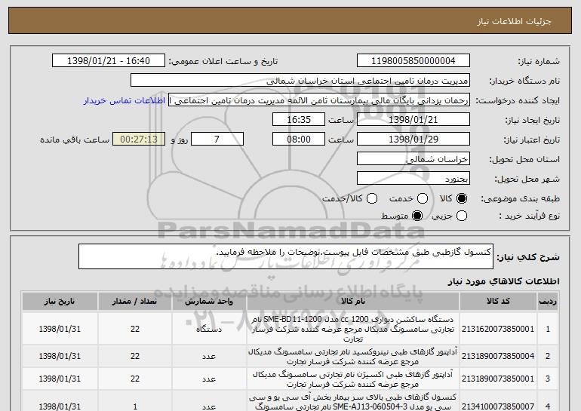
Task: Click the تاریخ نیاز column header
Action: (60, 302)
